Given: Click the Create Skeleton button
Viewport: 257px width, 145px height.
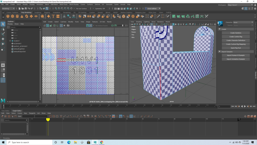Looking at the screenshot, I should (x=236, y=33).
